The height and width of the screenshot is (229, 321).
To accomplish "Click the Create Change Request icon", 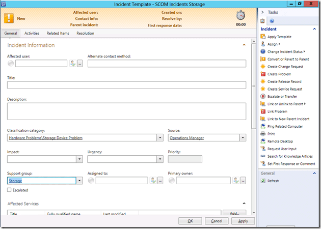I will click(x=263, y=67).
